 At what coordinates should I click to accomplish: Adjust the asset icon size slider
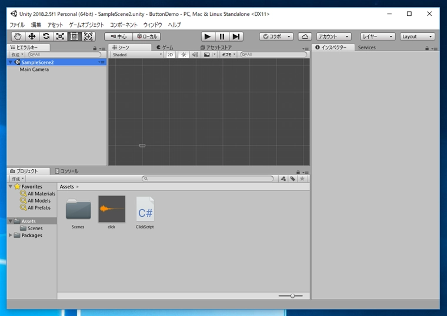click(292, 296)
